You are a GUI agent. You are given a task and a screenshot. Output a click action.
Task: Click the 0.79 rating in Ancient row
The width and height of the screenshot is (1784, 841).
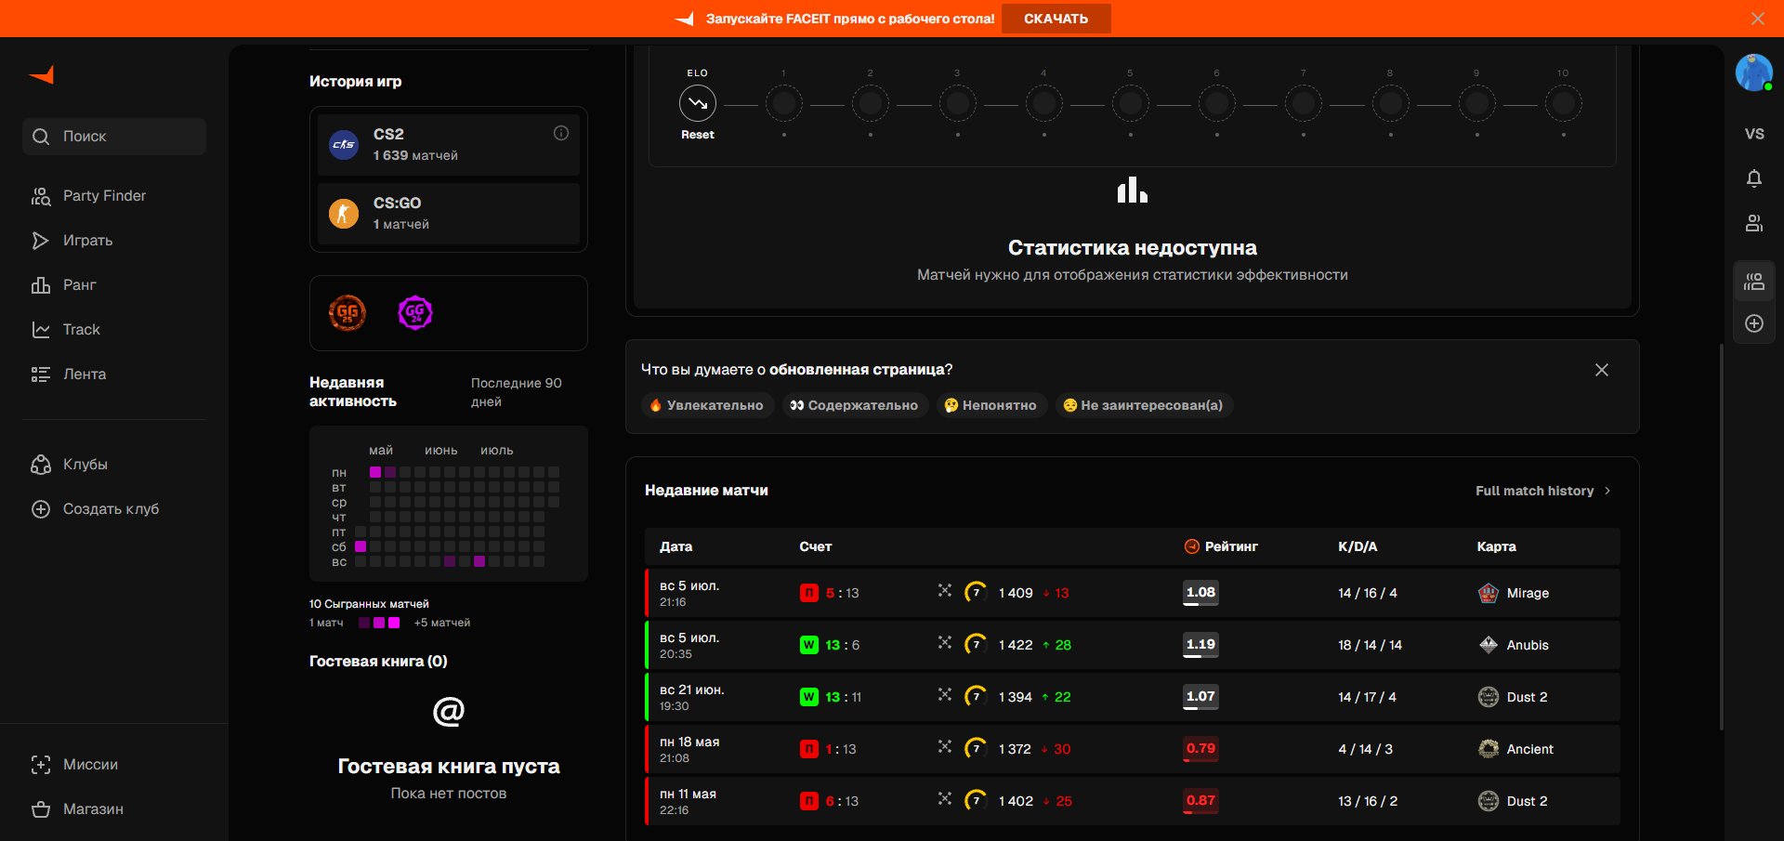(1200, 749)
